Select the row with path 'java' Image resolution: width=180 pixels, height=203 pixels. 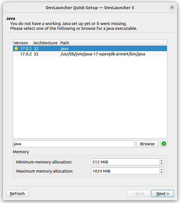pos(64,49)
